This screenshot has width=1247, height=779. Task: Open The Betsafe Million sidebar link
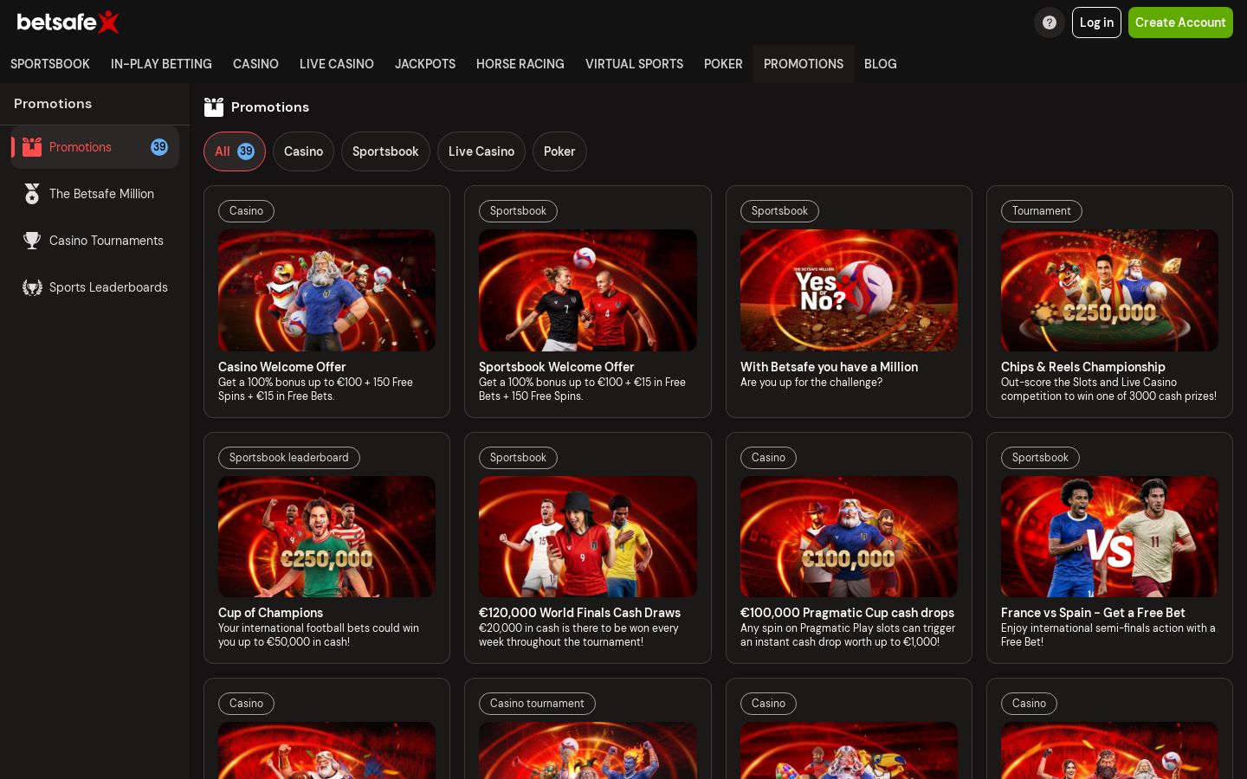click(95, 194)
